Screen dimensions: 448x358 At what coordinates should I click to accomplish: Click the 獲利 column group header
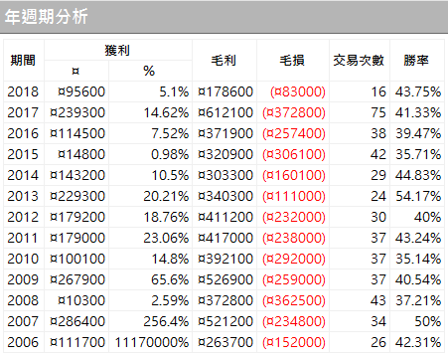click(x=117, y=51)
